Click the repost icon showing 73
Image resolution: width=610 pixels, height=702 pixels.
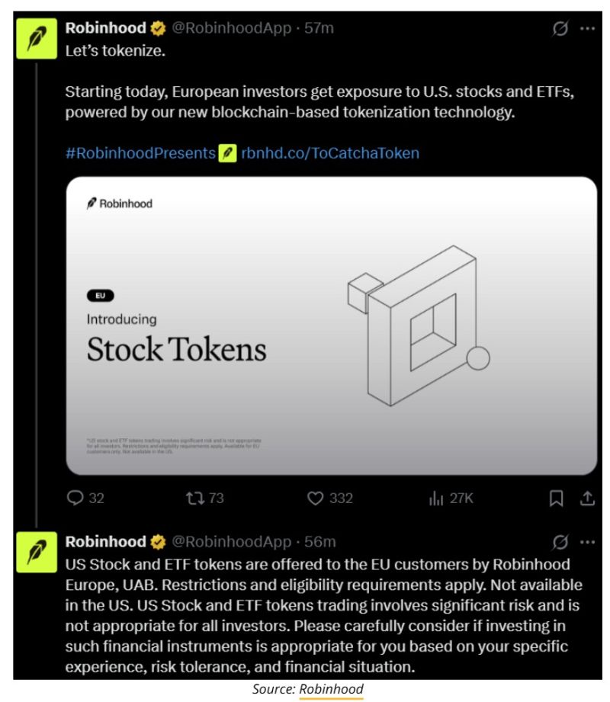[x=194, y=498]
